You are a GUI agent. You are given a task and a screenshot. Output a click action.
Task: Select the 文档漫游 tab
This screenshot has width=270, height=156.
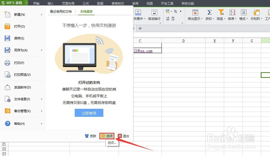[86, 12]
